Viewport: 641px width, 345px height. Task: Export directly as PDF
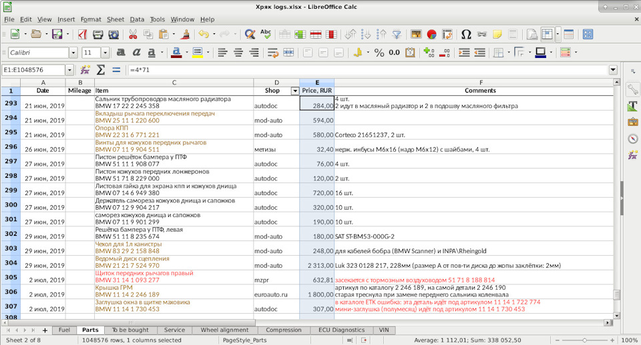pyautogui.click(x=82, y=34)
